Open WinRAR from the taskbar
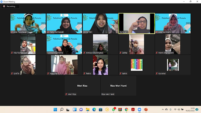The width and height of the screenshot is (201, 113). [120, 110]
